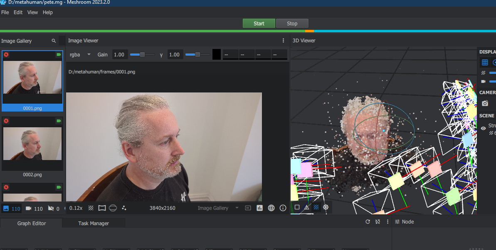The height and width of the screenshot is (250, 496).
Task: Switch to the Task Manager tab
Action: [93, 223]
